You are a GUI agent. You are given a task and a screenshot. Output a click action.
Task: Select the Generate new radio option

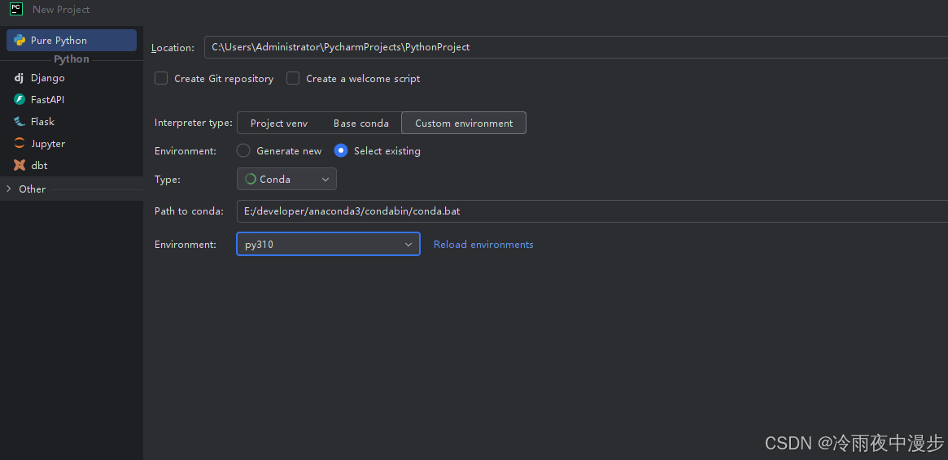243,150
